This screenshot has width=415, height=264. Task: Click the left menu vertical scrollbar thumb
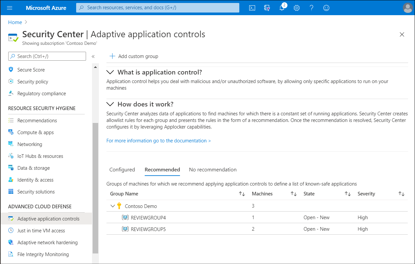coord(96,188)
